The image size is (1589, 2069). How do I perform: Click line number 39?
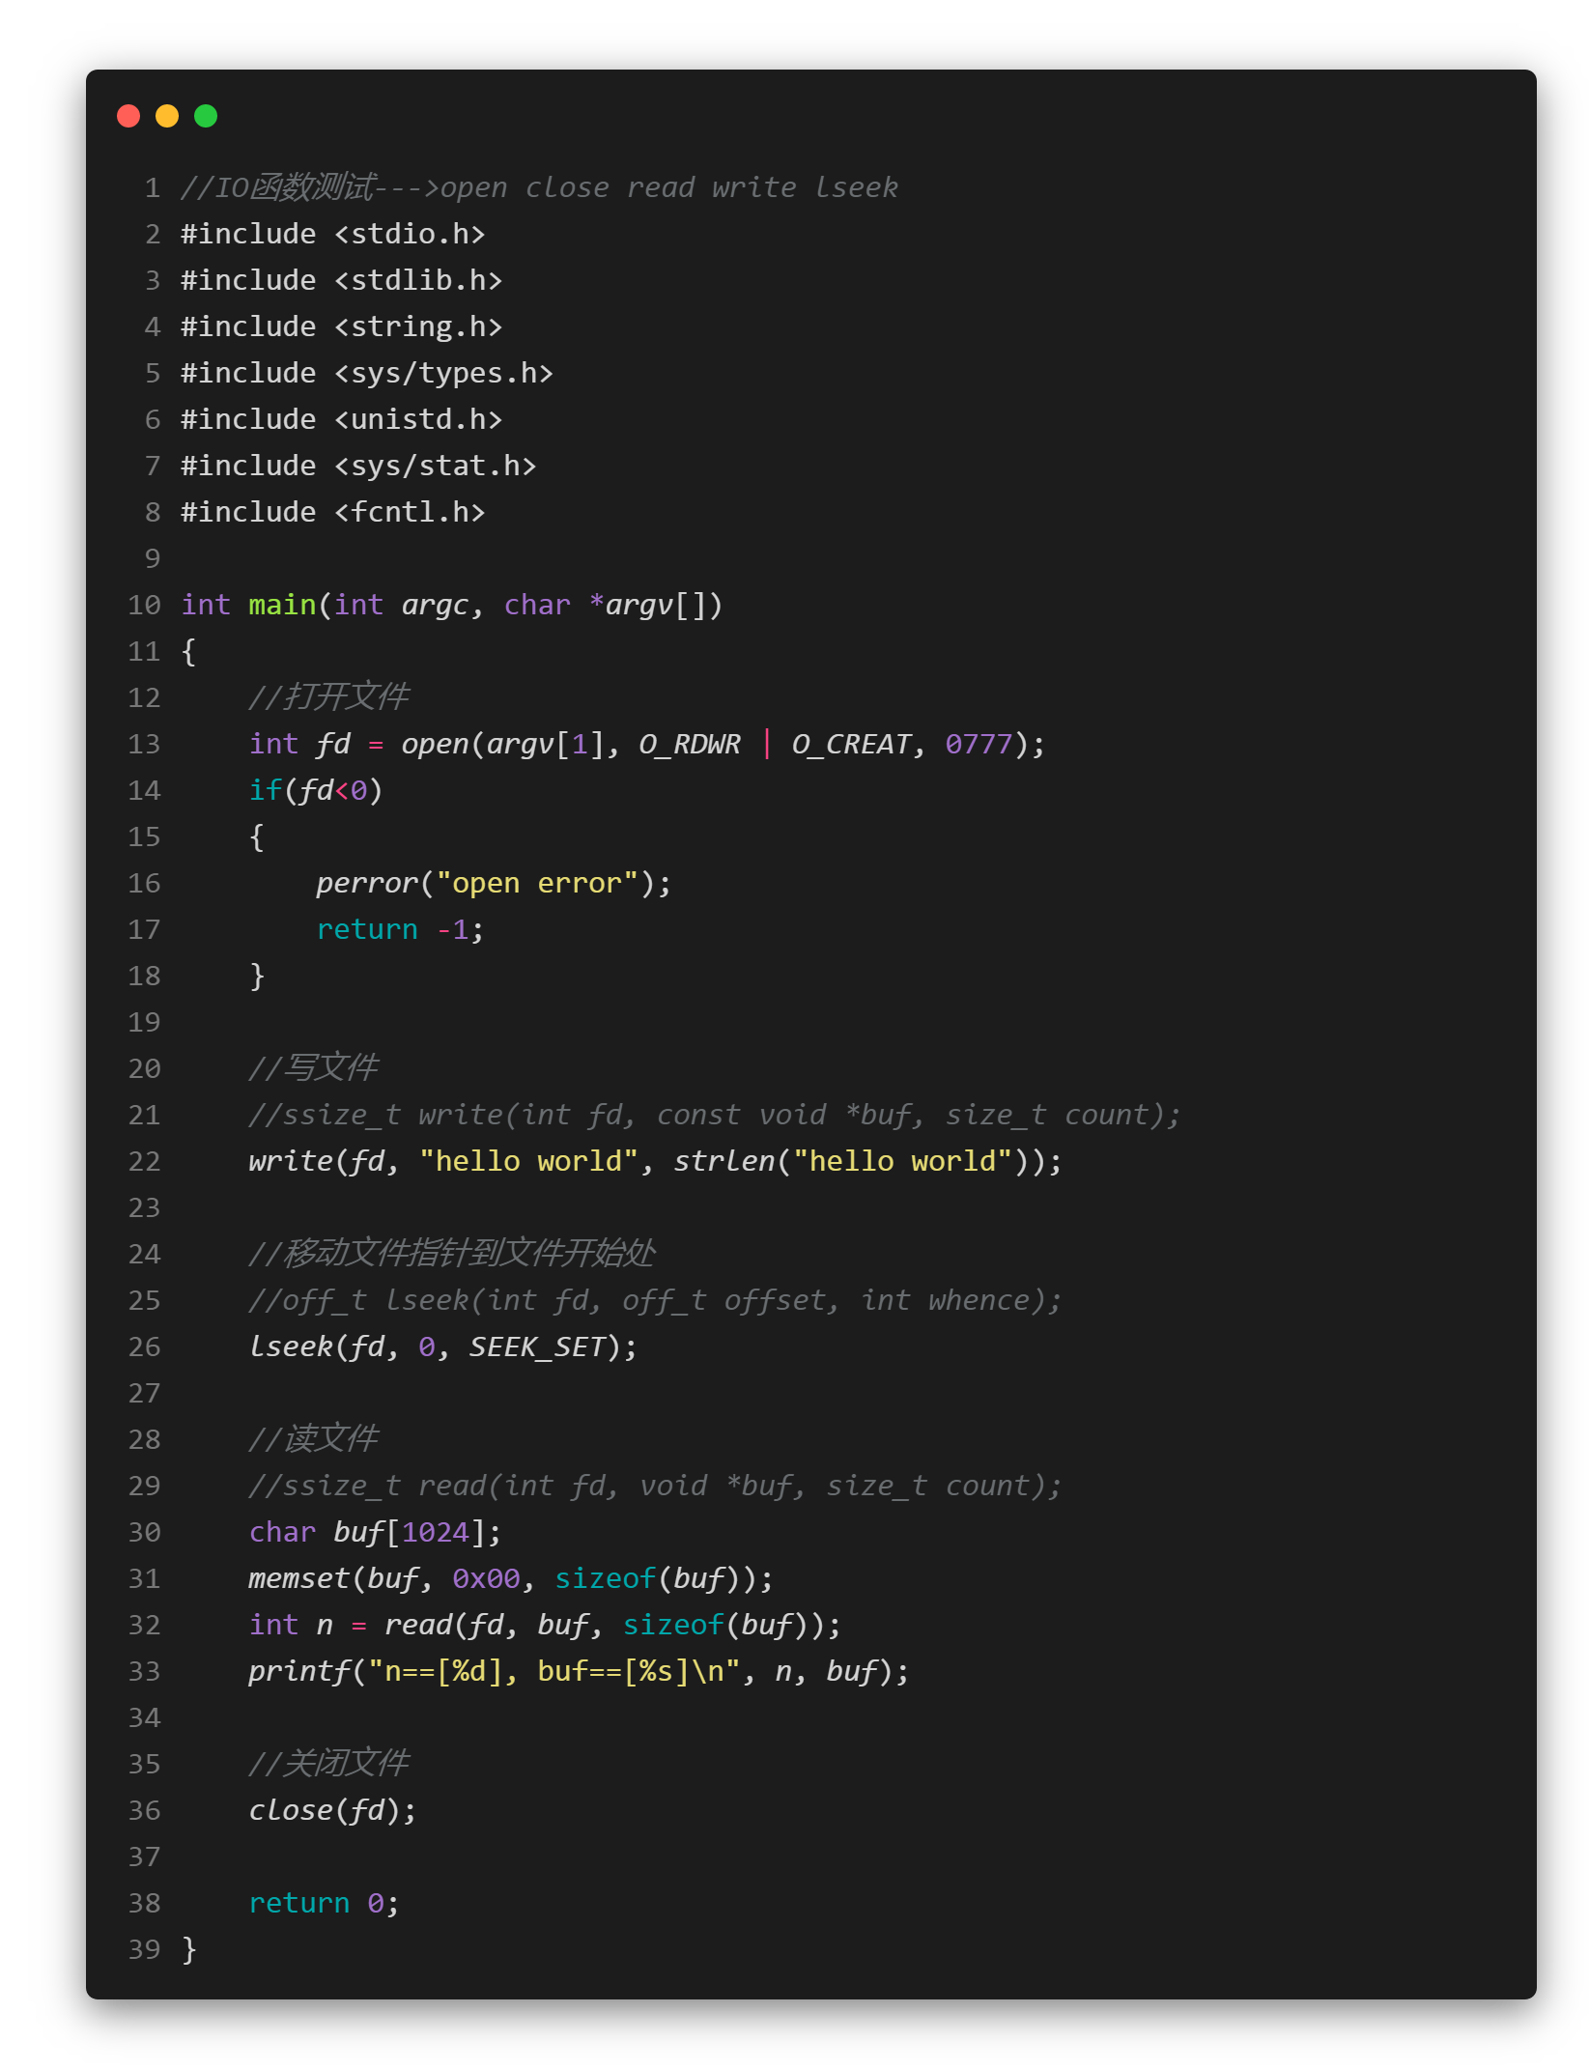click(144, 1949)
